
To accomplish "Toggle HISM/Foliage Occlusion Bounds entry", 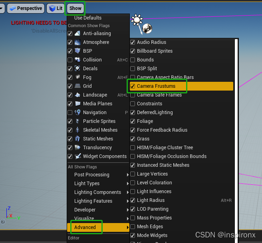I will (x=182, y=156).
